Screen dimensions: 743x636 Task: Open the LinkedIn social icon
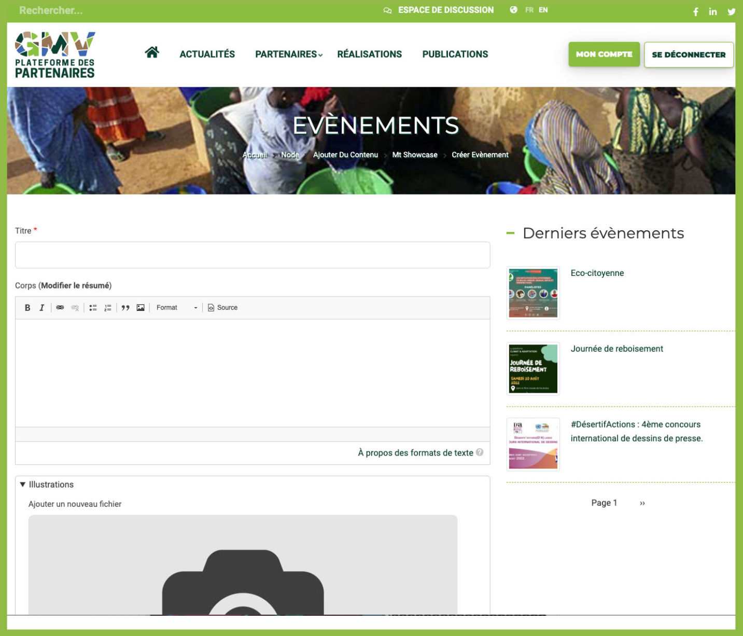pyautogui.click(x=713, y=11)
